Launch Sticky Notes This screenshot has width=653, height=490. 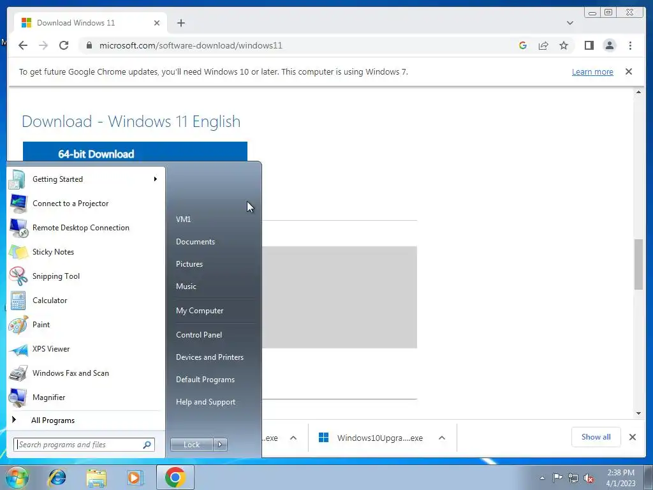(86, 251)
